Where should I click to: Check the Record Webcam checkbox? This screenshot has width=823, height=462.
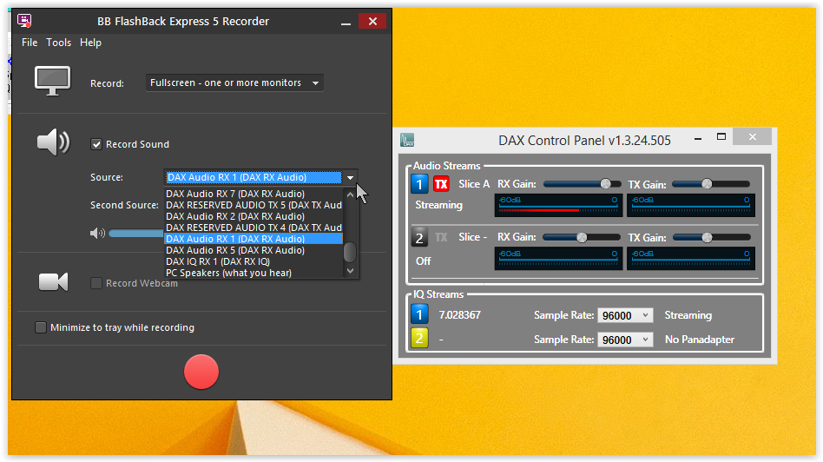(96, 283)
